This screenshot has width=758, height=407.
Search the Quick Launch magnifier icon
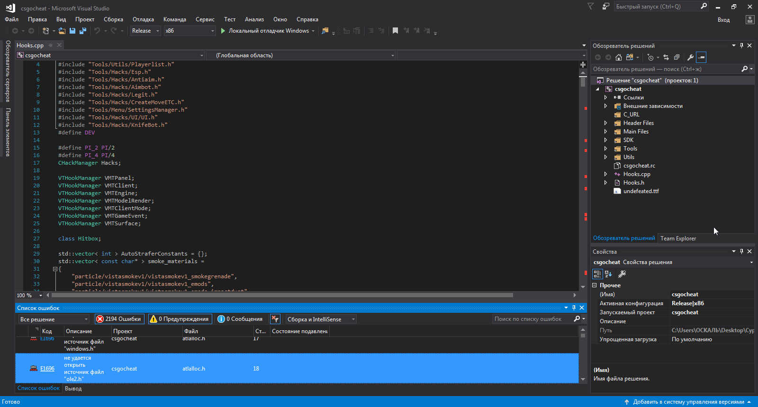tap(704, 6)
